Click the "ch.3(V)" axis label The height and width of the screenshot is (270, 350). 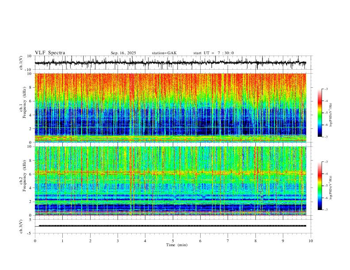21,226
